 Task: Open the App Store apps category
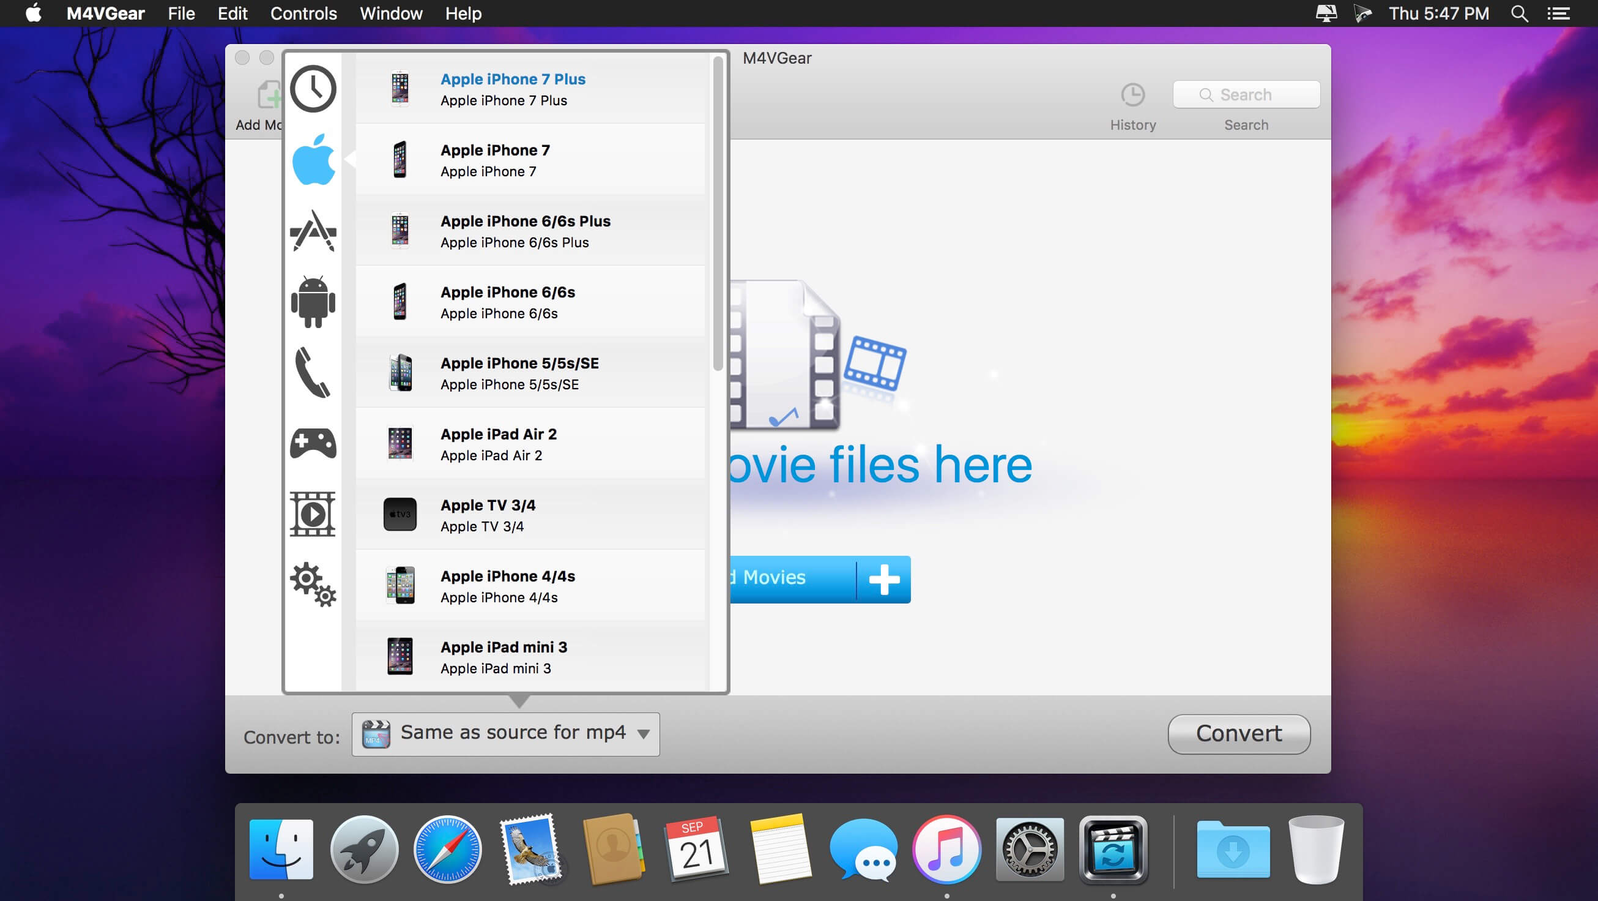coord(313,231)
